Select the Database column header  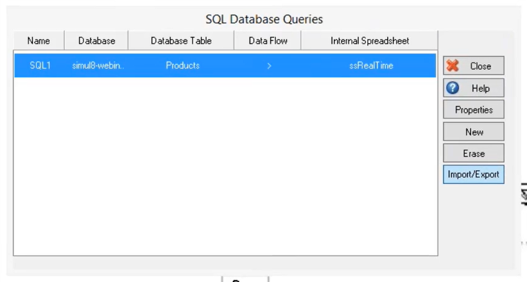click(x=96, y=40)
